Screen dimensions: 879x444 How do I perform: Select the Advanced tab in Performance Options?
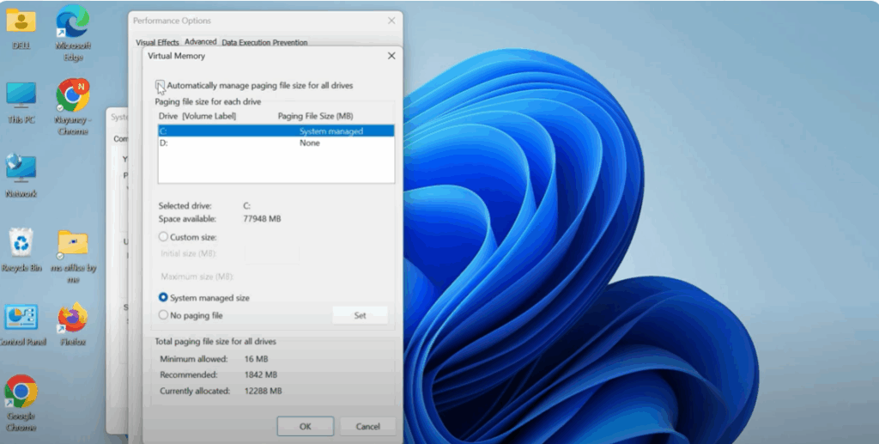point(200,41)
